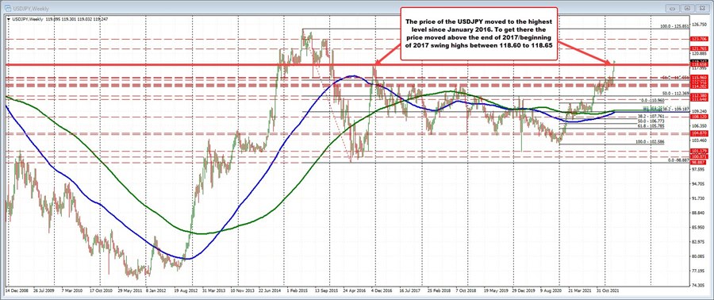Open the dropdown triangle beside USDJPY,Weekly
This screenshot has height=300, width=714.
coord(9,18)
